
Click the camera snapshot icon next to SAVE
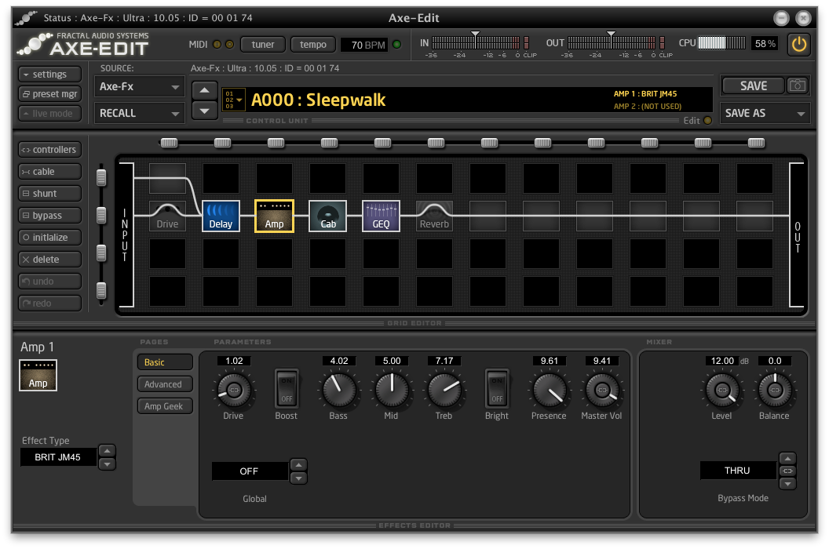pyautogui.click(x=798, y=85)
